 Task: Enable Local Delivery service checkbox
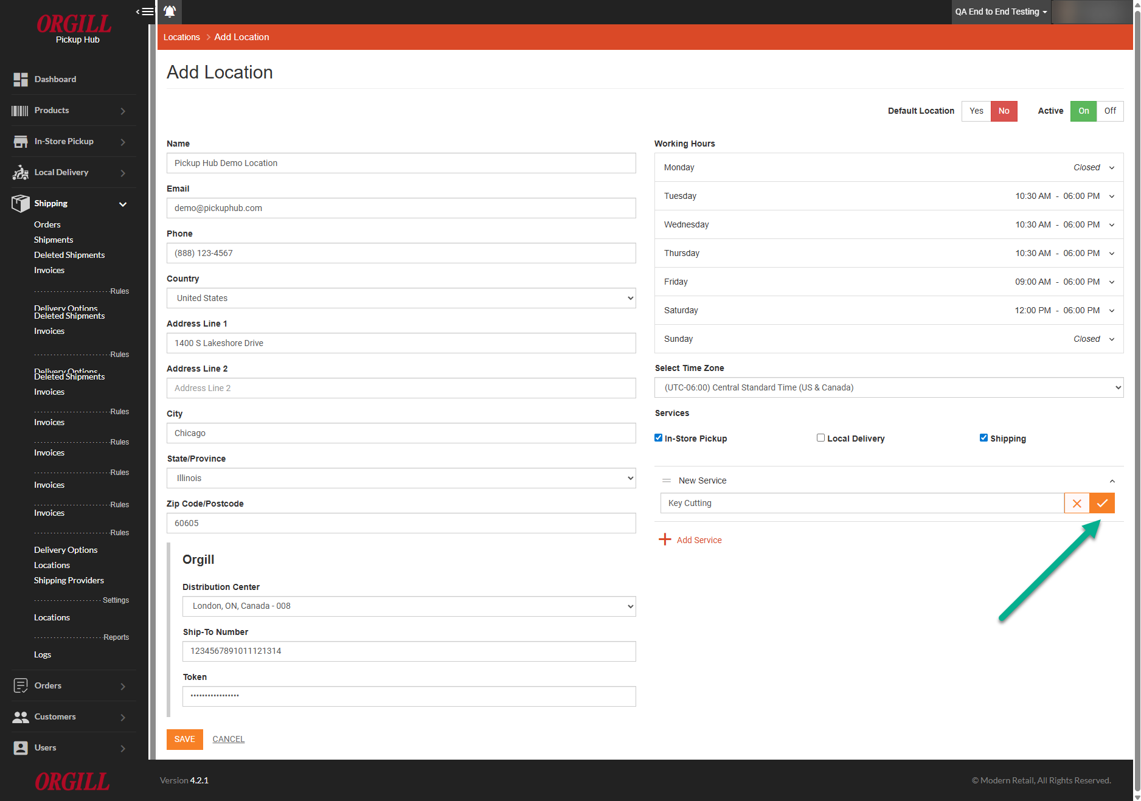tap(820, 438)
